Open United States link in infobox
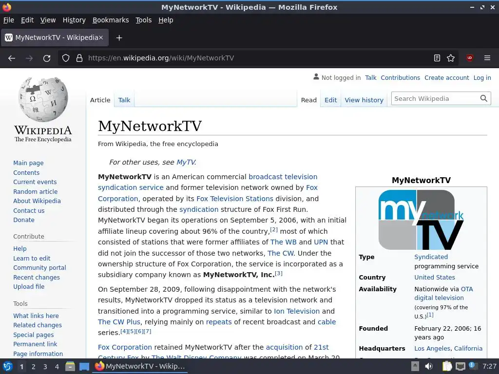Image resolution: width=499 pixels, height=374 pixels. click(434, 277)
